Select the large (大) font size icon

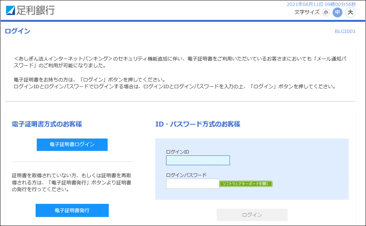pyautogui.click(x=350, y=12)
